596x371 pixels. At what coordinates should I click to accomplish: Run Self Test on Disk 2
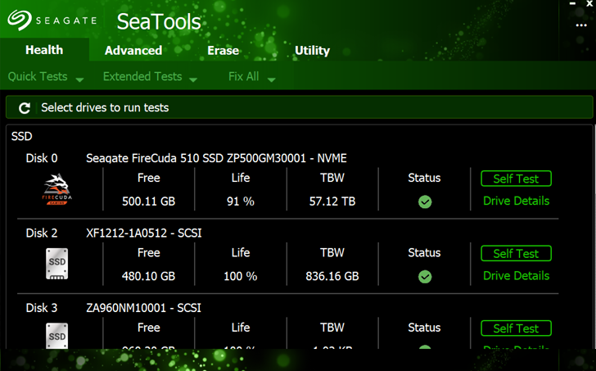pos(516,254)
